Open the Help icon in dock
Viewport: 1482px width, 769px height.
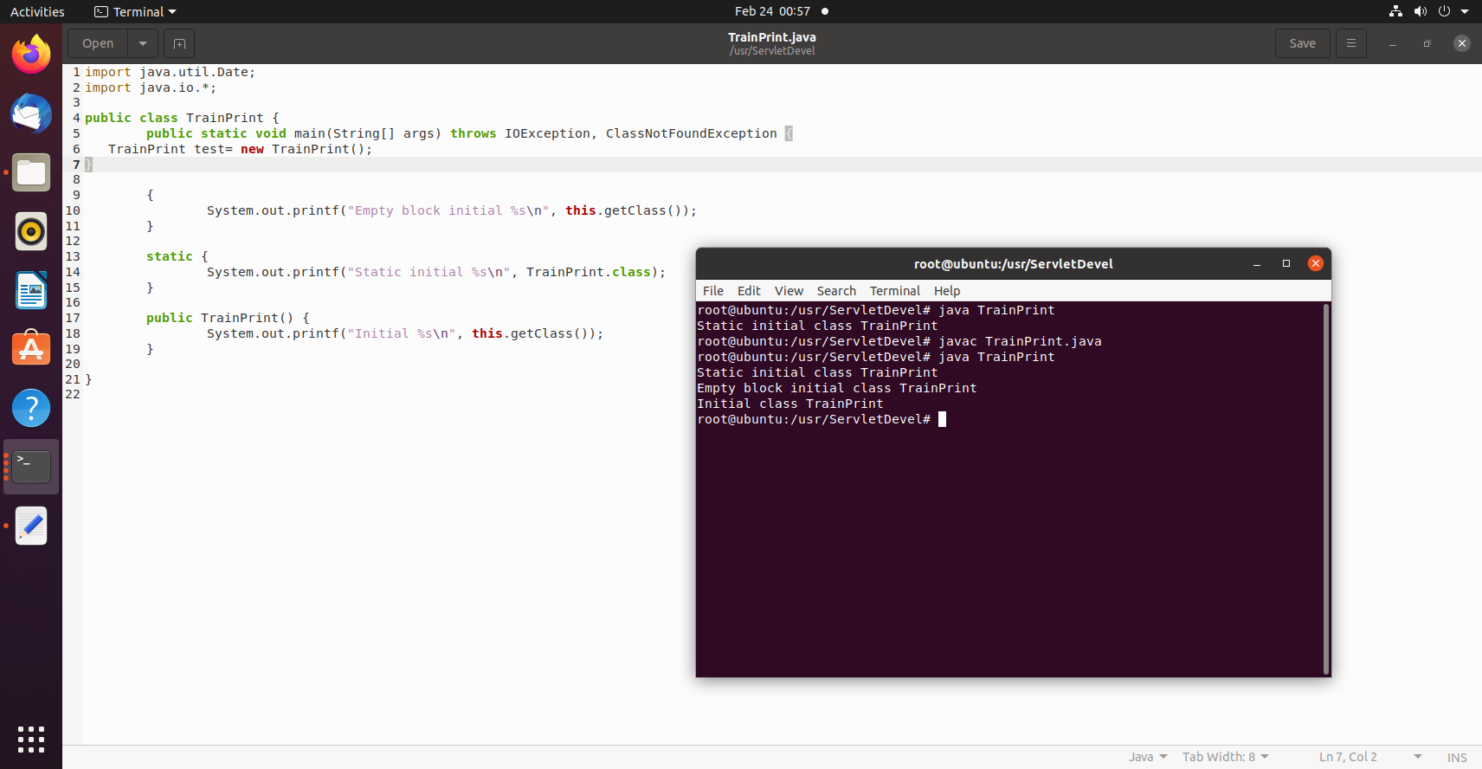(31, 408)
